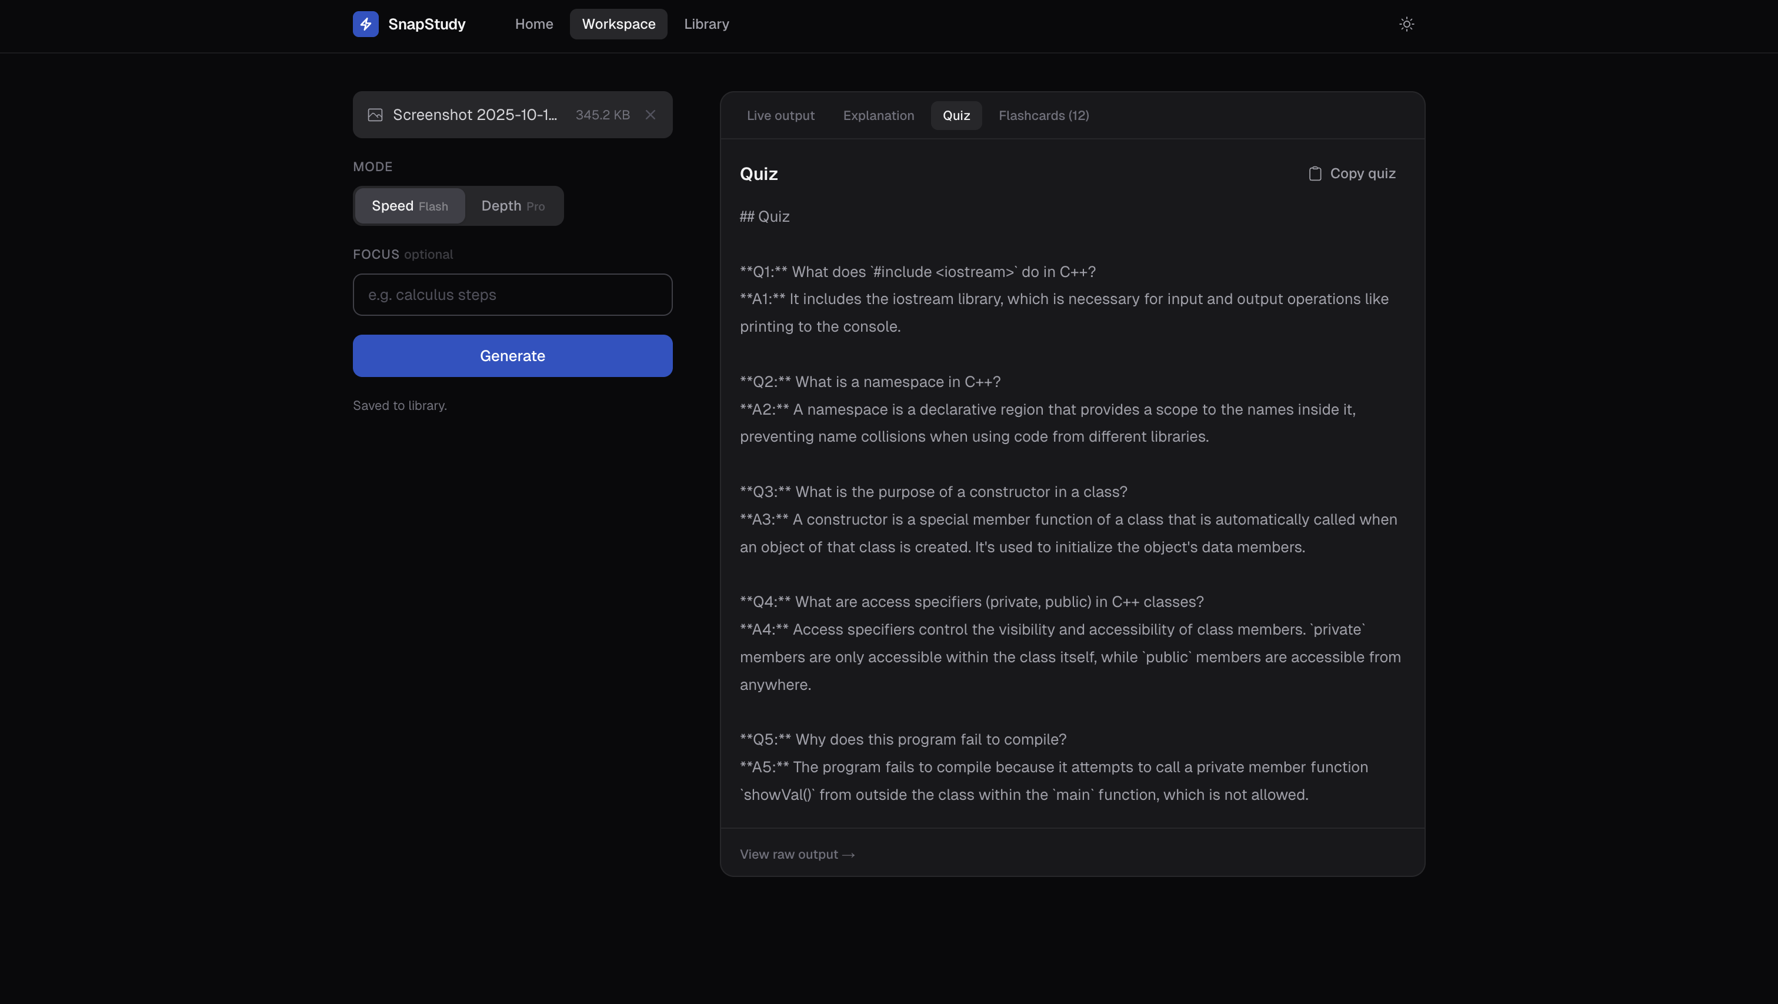Click the SnapStudy lightning bolt logo
1778x1004 pixels.
pos(365,24)
